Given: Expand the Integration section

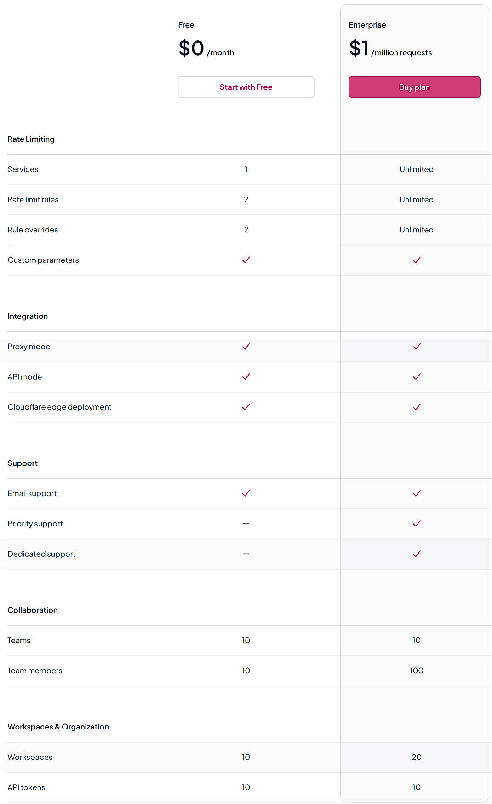Looking at the screenshot, I should (x=28, y=316).
